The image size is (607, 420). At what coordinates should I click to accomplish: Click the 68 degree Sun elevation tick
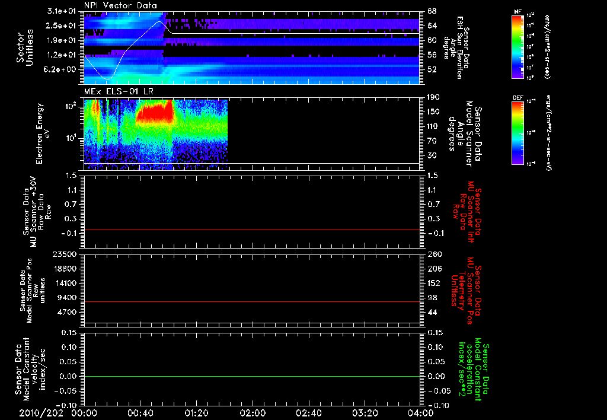point(432,11)
